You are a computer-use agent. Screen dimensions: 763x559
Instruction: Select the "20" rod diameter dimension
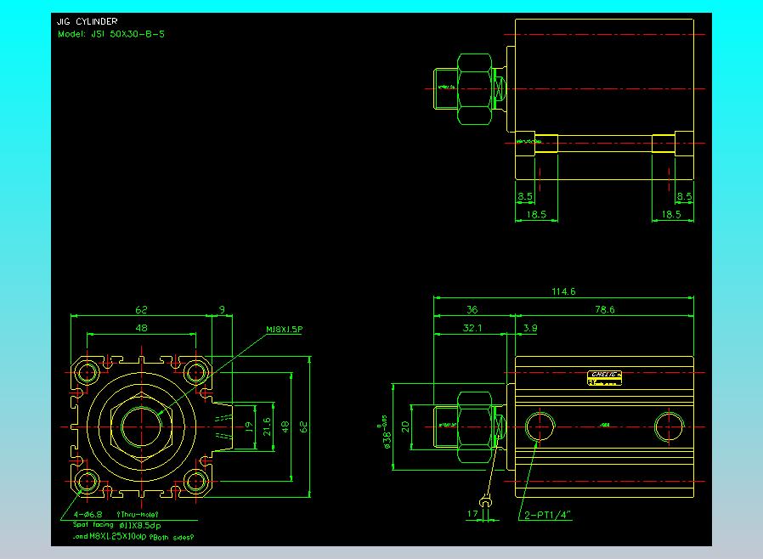405,426
